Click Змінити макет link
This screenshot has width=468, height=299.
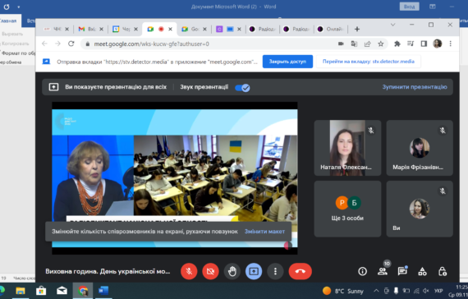click(x=264, y=231)
